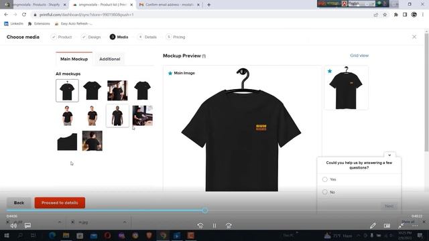Go to the Product step
Screen dimensions: 429x241
(x=61, y=37)
